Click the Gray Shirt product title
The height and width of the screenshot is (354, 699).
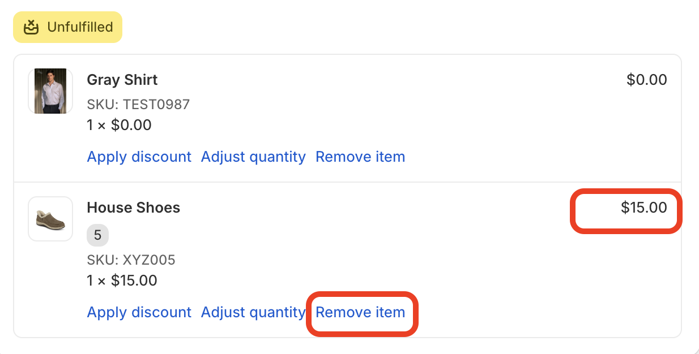pyautogui.click(x=122, y=80)
